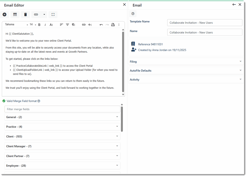The height and width of the screenshot is (176, 246).
Task: Click the undo arrow icon
Action: [101, 25]
